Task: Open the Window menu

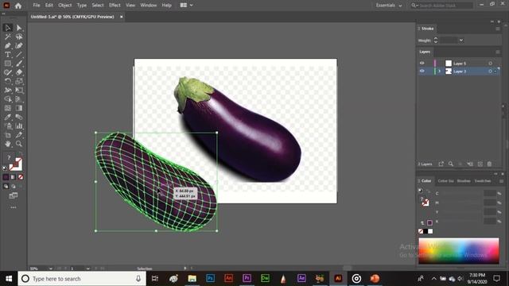Action: click(149, 6)
